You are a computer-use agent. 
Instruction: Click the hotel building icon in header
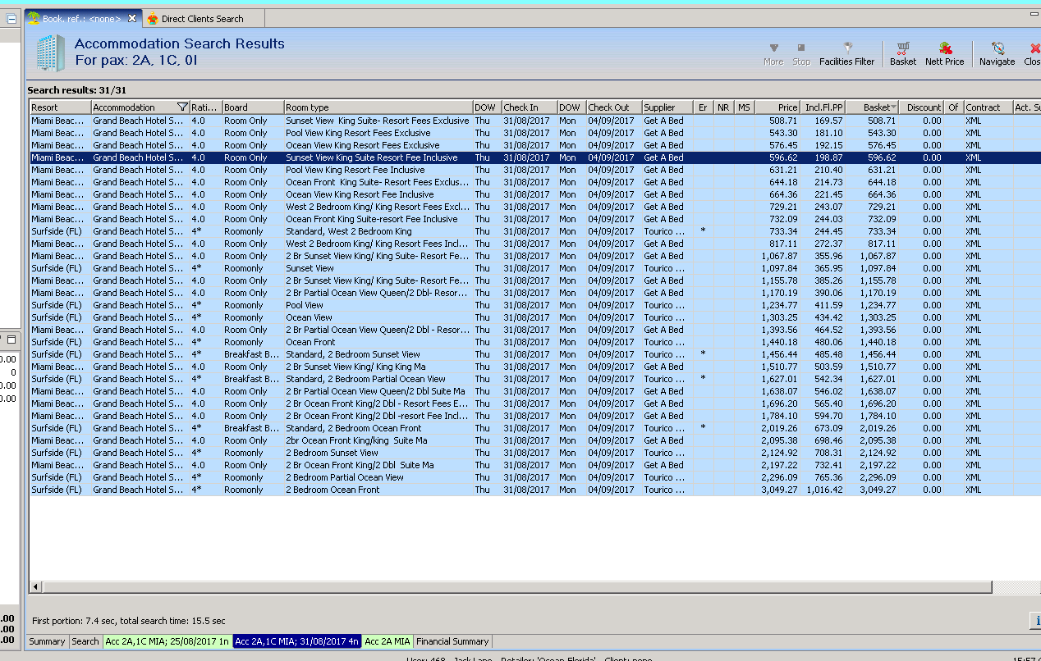(x=49, y=53)
